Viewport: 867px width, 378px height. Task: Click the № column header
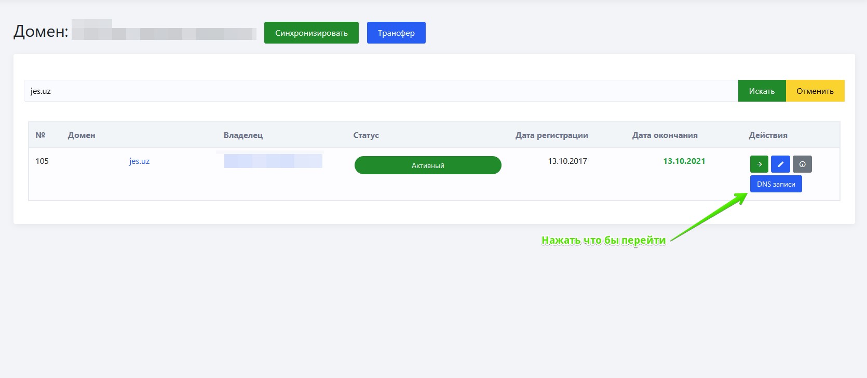40,135
